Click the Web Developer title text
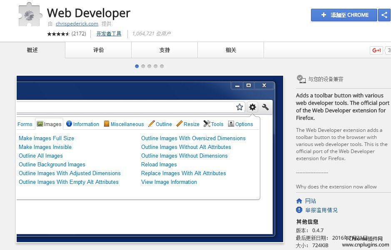391x250 pixels. point(89,13)
